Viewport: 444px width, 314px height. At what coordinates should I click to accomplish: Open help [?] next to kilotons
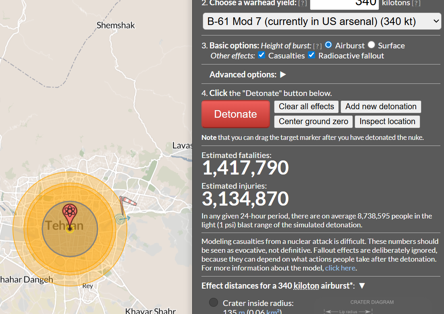[x=416, y=3]
